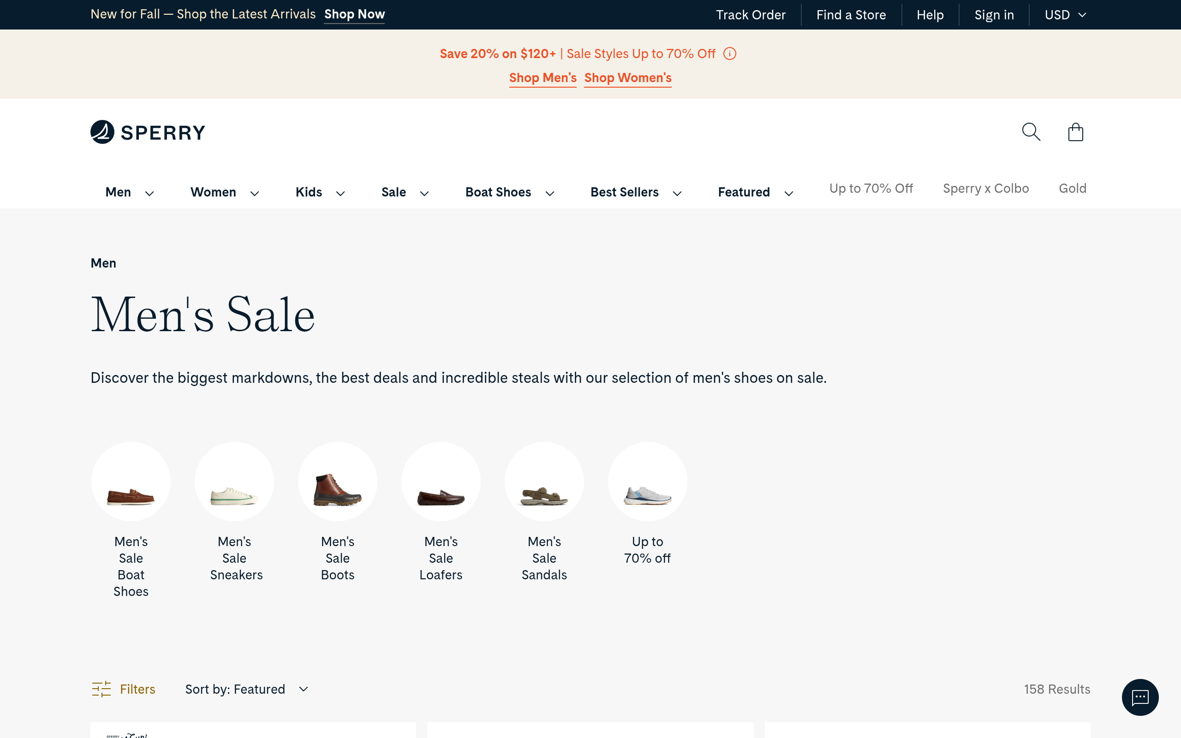
Task: Click the Up to 70% Off nav link
Action: (871, 188)
